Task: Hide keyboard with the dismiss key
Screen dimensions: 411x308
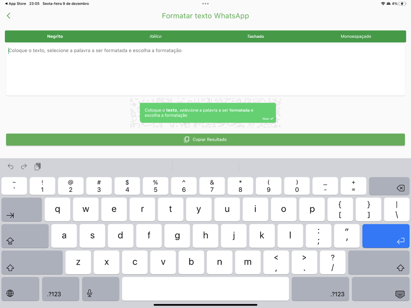Action: (x=381, y=289)
